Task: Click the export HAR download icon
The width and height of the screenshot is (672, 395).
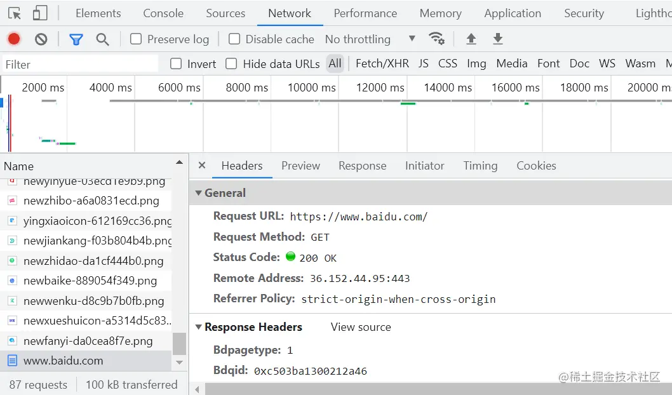Action: pos(498,39)
